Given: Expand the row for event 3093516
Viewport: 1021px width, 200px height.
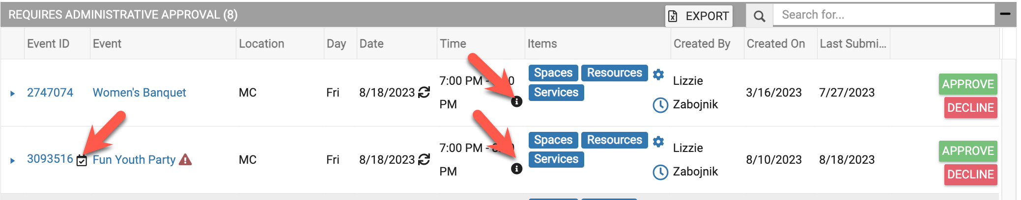Looking at the screenshot, I should [x=13, y=160].
